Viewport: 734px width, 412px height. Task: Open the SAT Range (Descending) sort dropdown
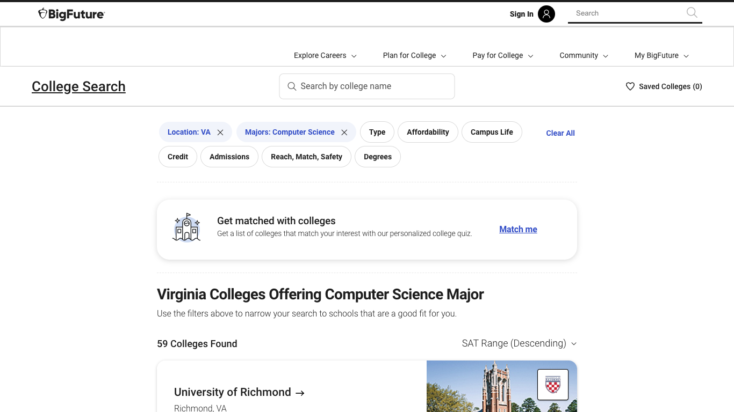519,343
